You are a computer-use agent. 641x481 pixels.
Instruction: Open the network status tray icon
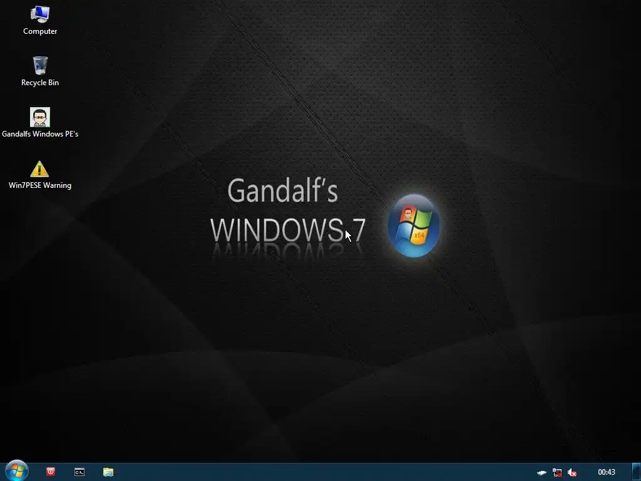[x=556, y=472]
